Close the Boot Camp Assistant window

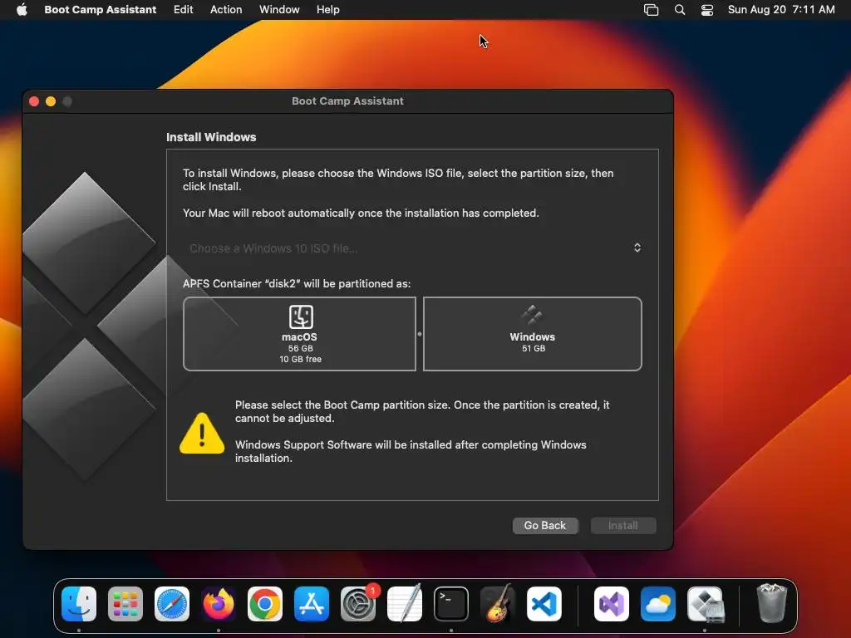coord(34,101)
